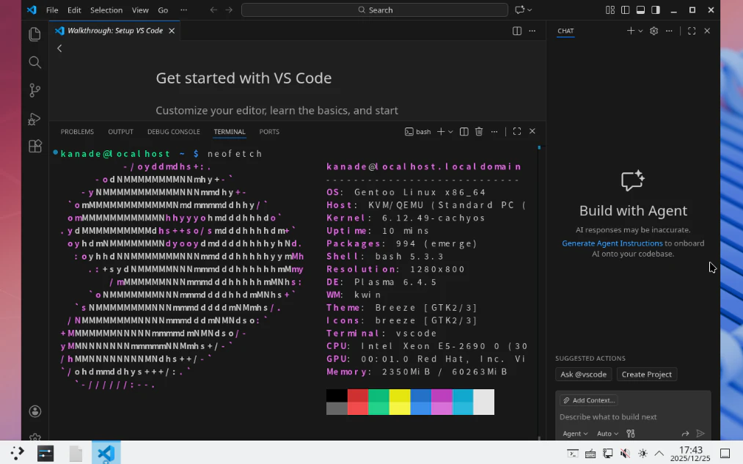This screenshot has width=743, height=464.
Task: Open the File menu
Action: (x=52, y=10)
